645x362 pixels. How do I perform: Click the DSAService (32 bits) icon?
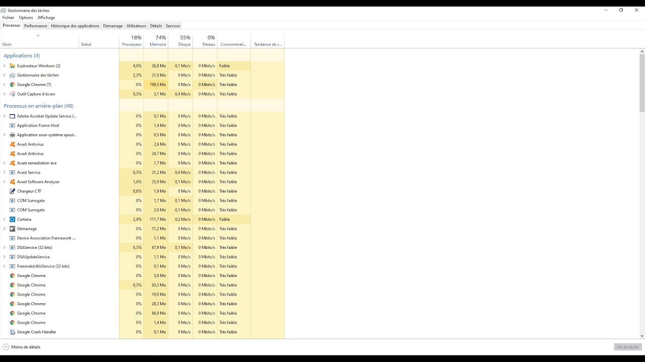coord(13,247)
